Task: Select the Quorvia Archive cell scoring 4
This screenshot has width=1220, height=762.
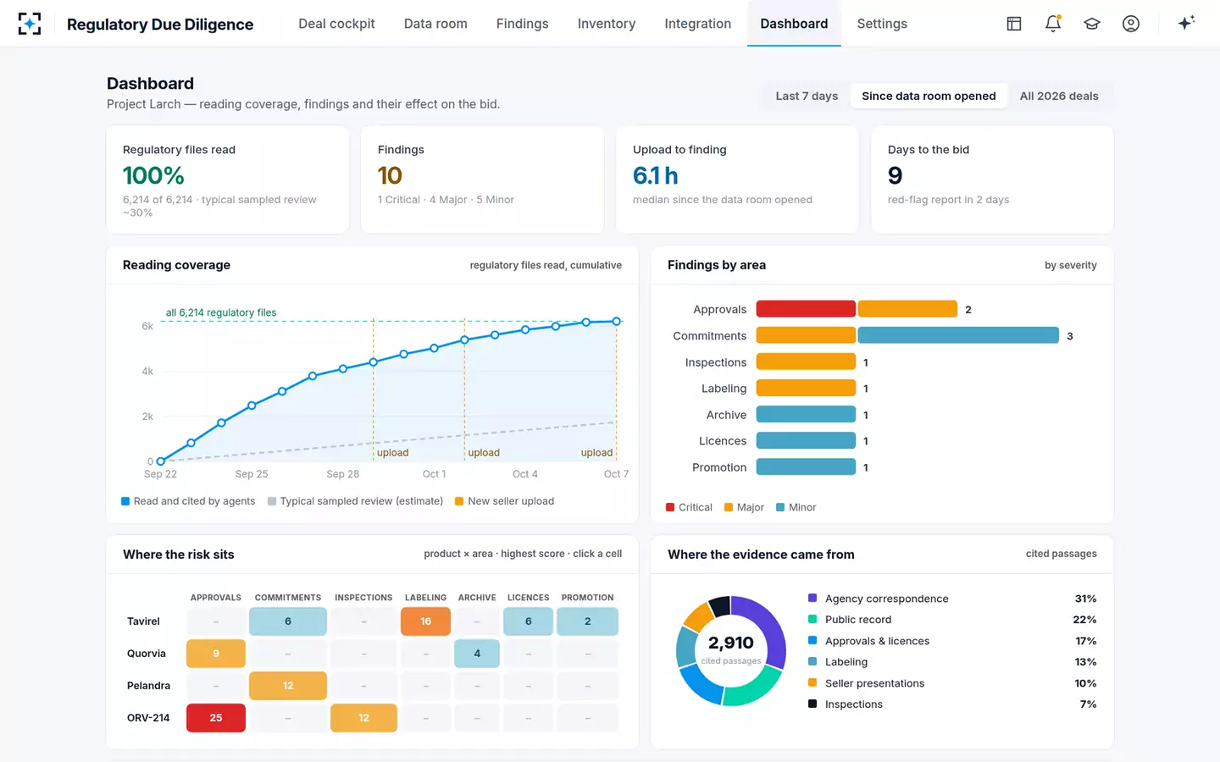Action: point(477,654)
